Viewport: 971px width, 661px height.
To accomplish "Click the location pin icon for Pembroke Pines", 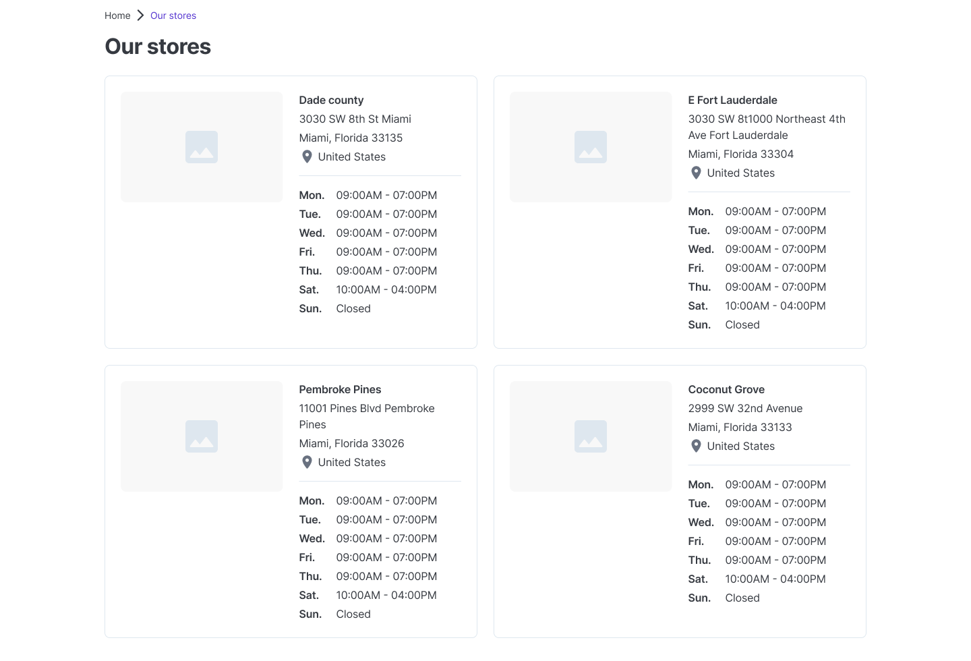I will [307, 462].
